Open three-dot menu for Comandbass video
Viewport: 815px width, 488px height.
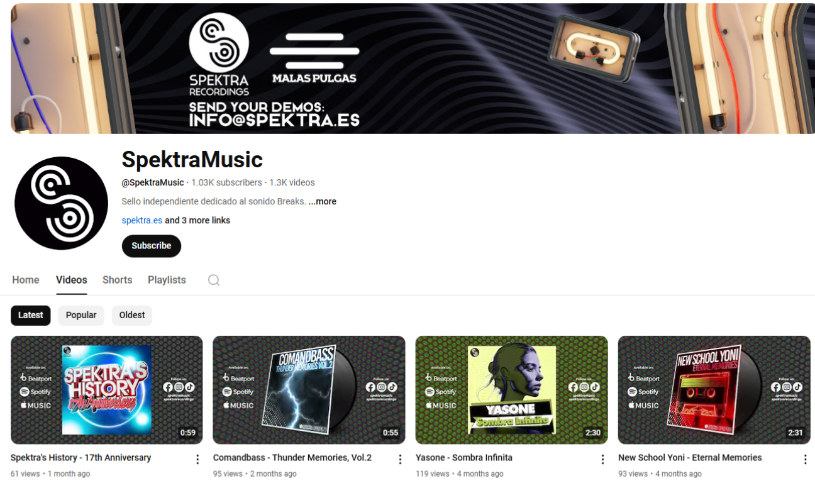click(400, 459)
